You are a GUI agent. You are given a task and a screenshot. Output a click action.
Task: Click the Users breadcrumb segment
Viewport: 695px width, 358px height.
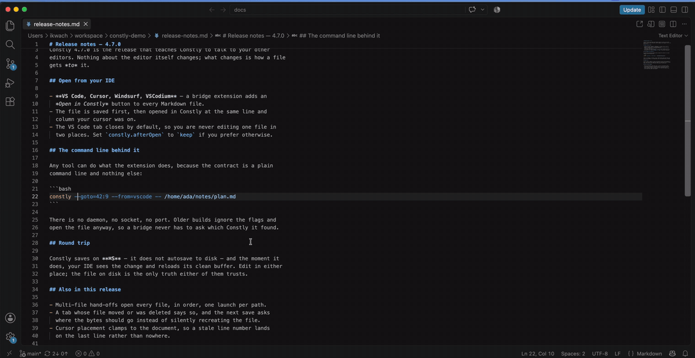[x=35, y=36]
